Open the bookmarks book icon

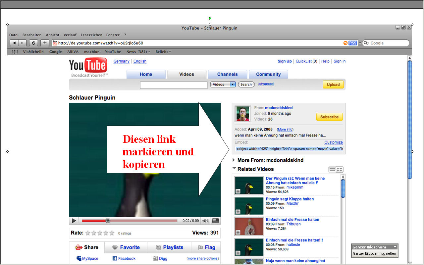pos(15,52)
